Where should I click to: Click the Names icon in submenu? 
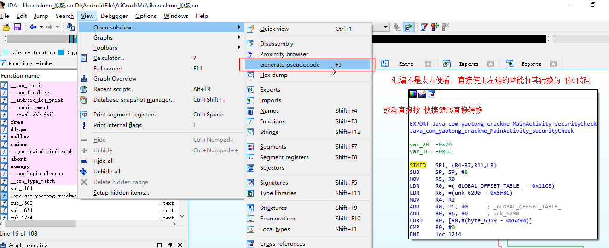250,111
